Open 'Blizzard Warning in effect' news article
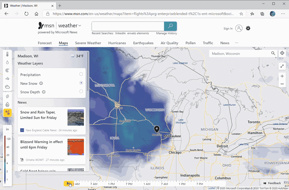 point(52,151)
